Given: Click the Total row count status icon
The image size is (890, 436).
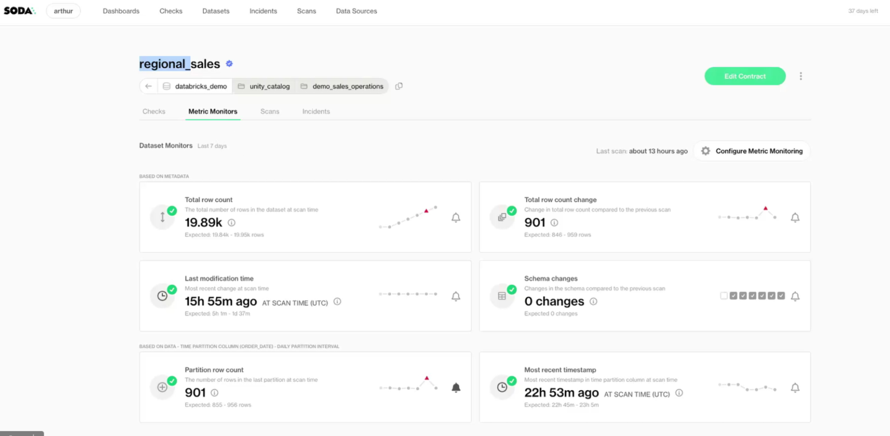Looking at the screenshot, I should (x=163, y=217).
